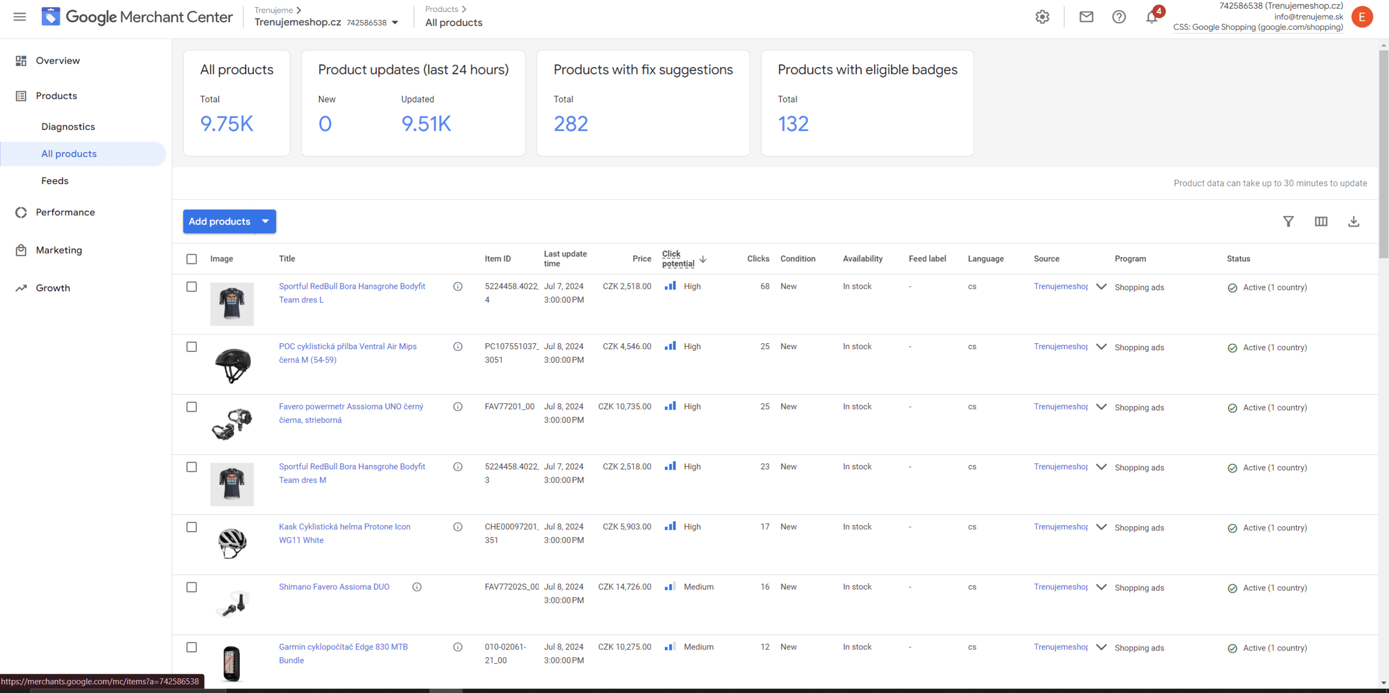Open Google Merchant Center settings gear
The width and height of the screenshot is (1389, 693).
click(x=1042, y=17)
